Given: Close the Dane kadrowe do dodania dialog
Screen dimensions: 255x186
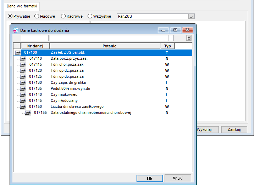Looking at the screenshot, I should [x=188, y=30].
